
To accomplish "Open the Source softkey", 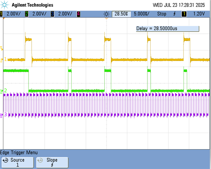I will pos(18,163).
